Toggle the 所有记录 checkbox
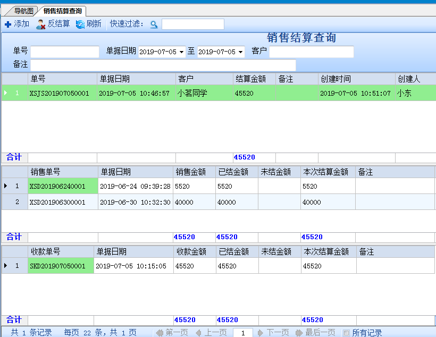 click(346, 333)
